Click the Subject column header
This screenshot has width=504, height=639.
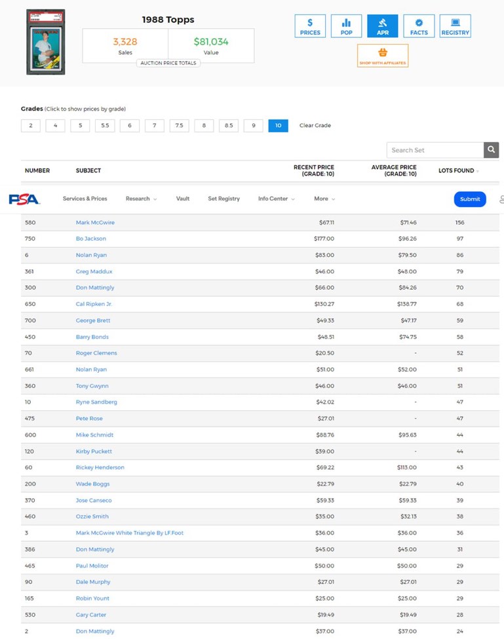tap(88, 171)
